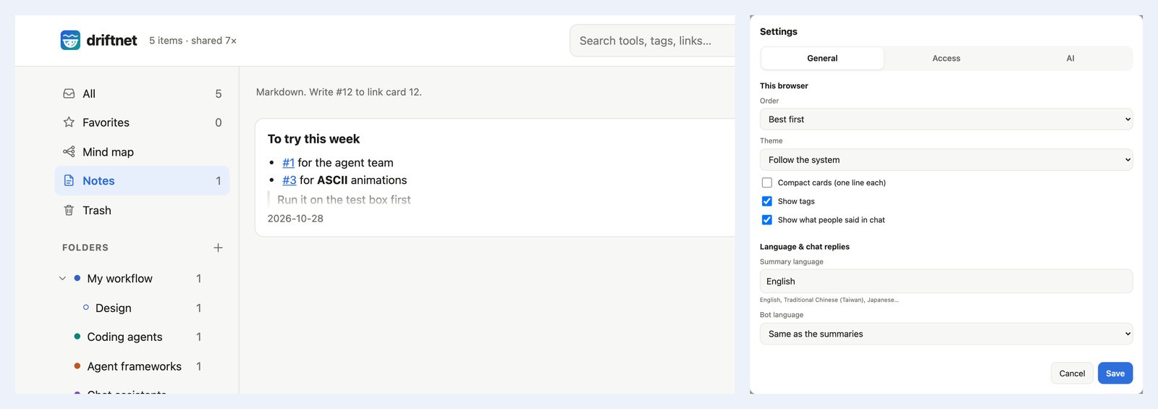Select the Favorites star icon
1158x409 pixels.
pos(69,122)
